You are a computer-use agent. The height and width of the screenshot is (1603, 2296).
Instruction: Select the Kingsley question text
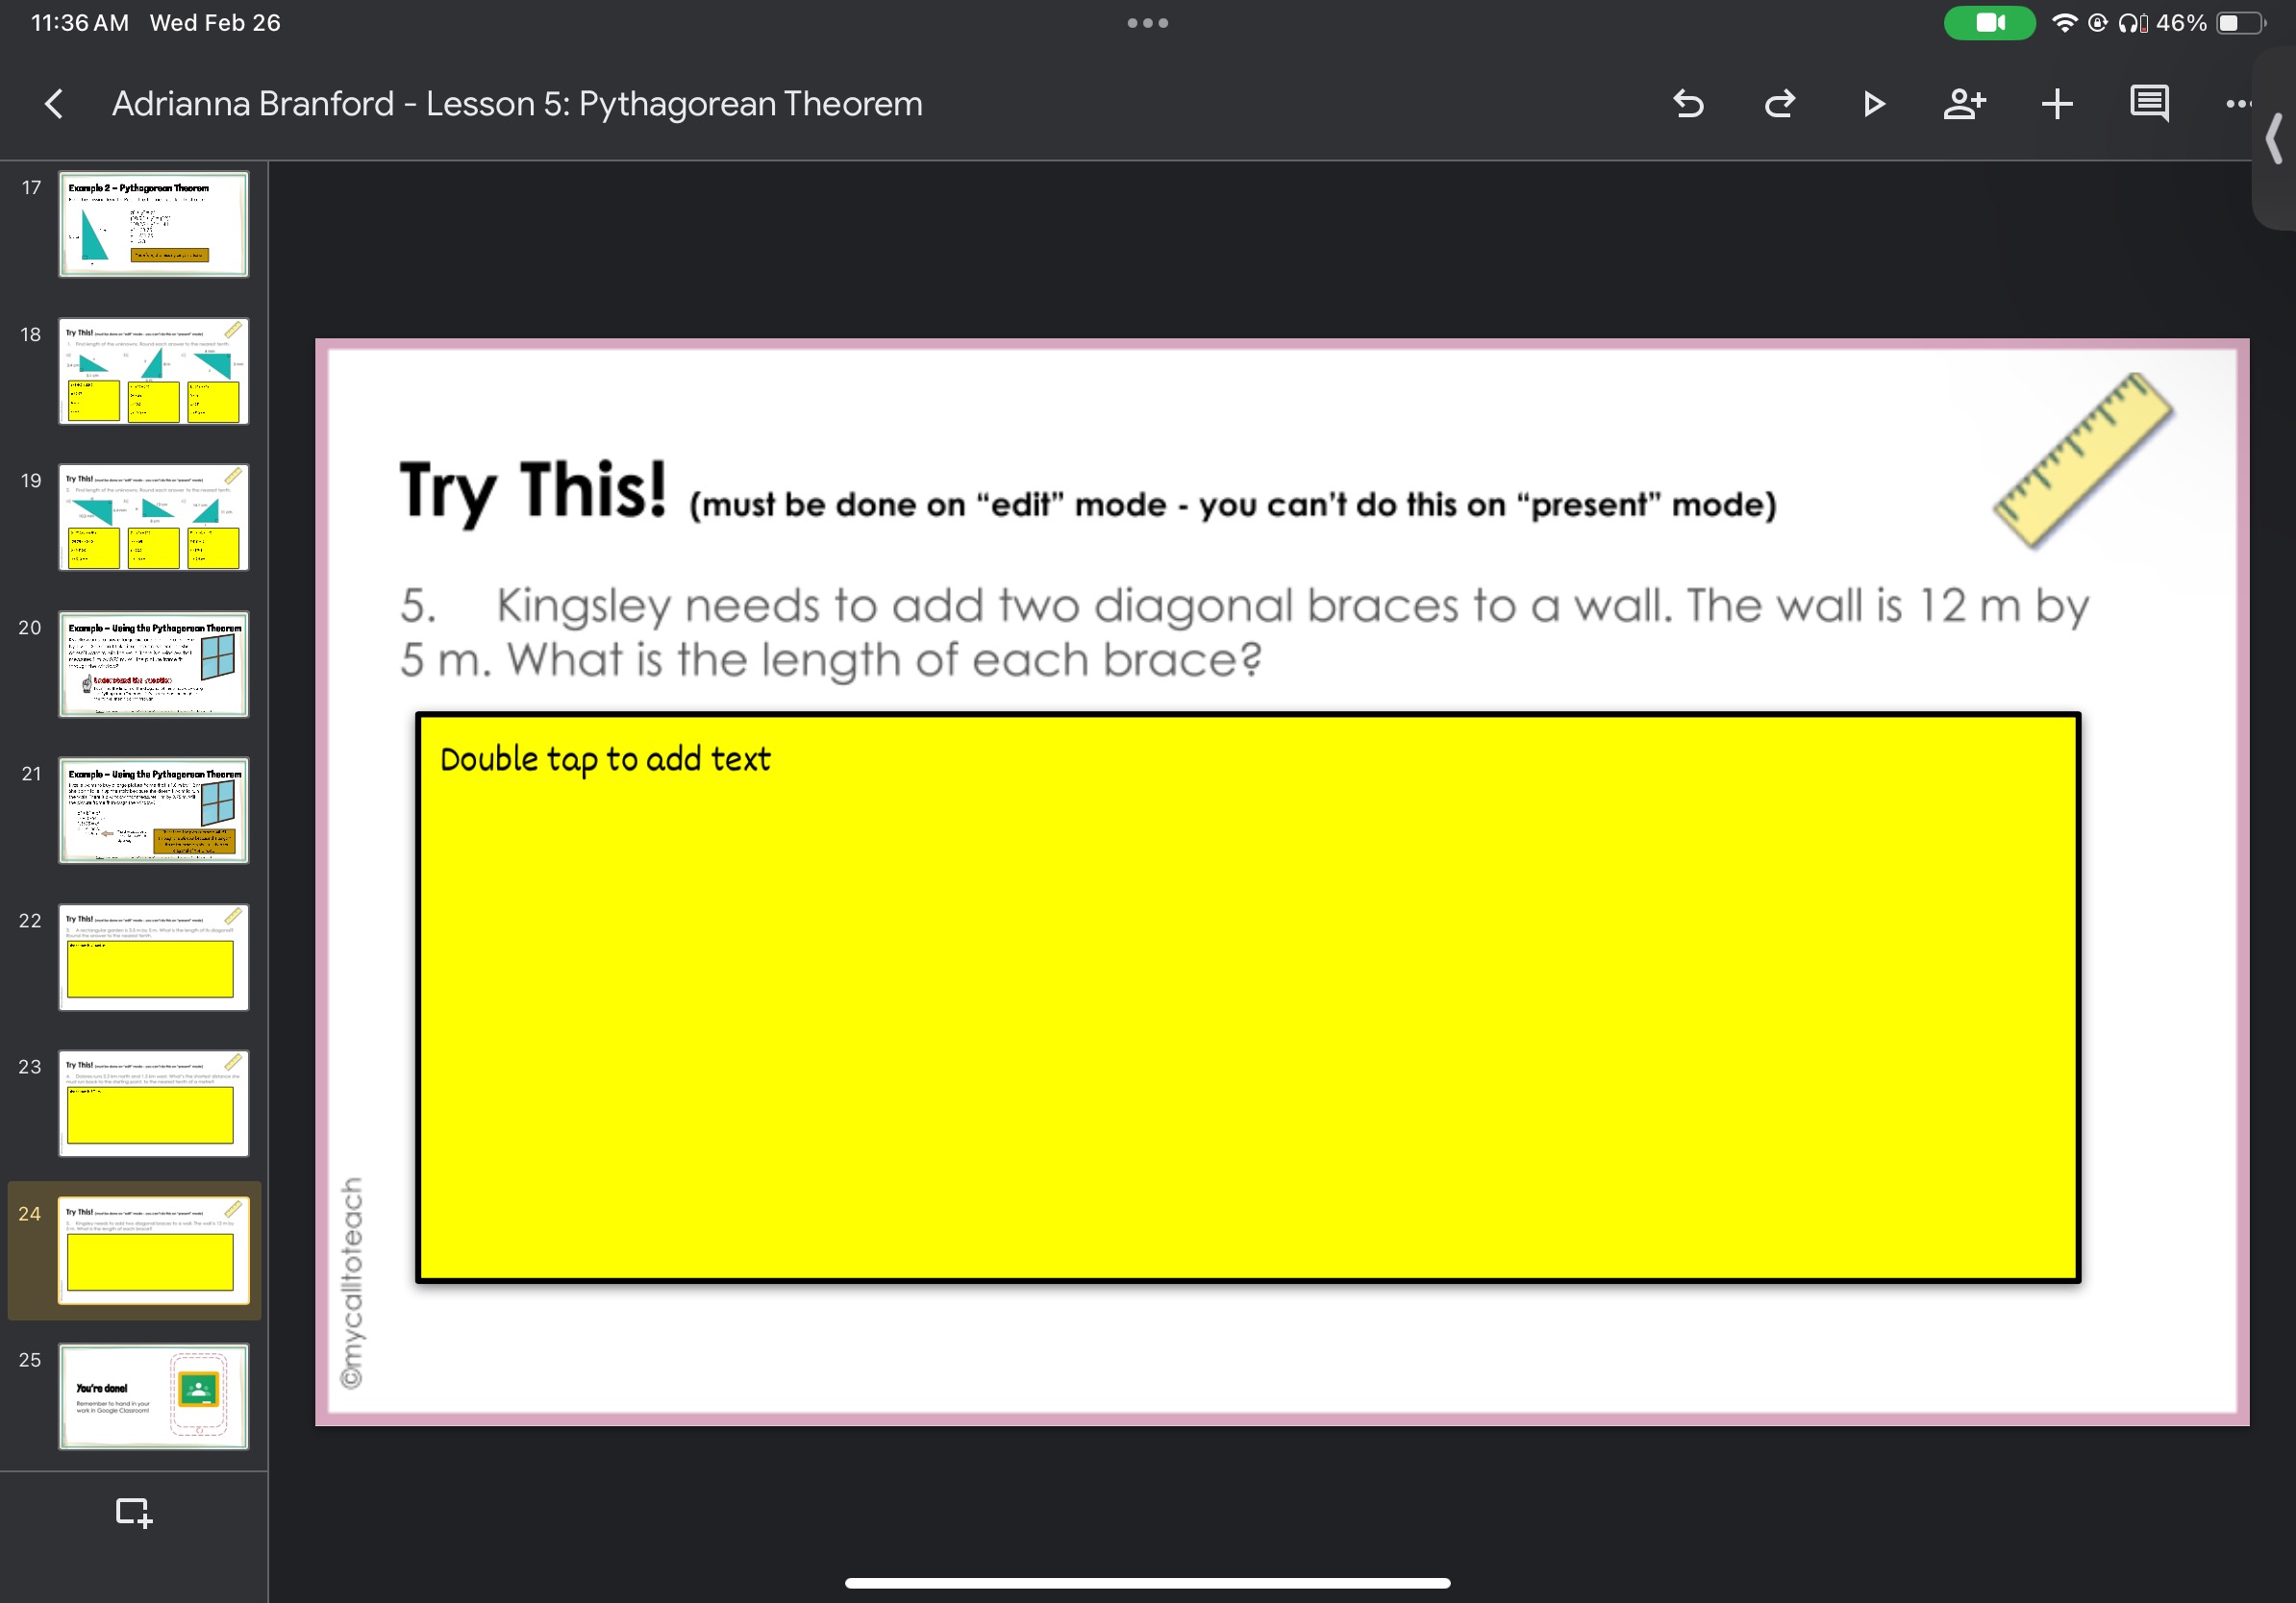coord(1243,631)
